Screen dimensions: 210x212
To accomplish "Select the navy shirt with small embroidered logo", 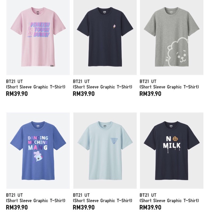I will click(x=105, y=37).
